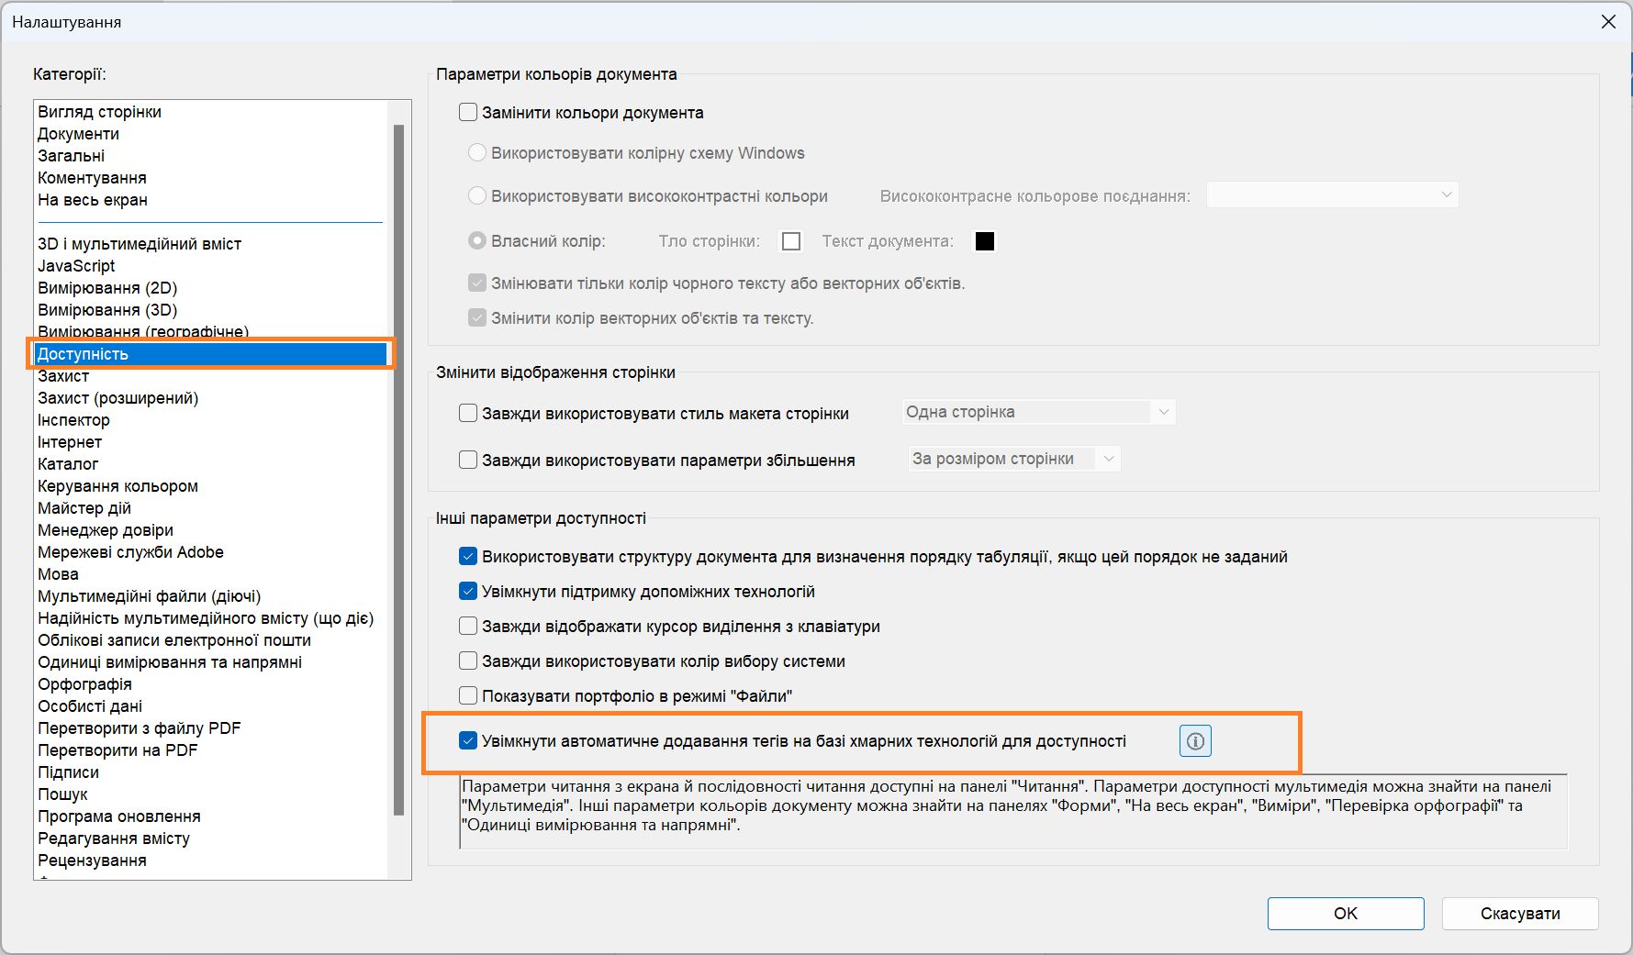The image size is (1633, 955).
Task: Click the categories list scrollbar
Action: (x=398, y=469)
